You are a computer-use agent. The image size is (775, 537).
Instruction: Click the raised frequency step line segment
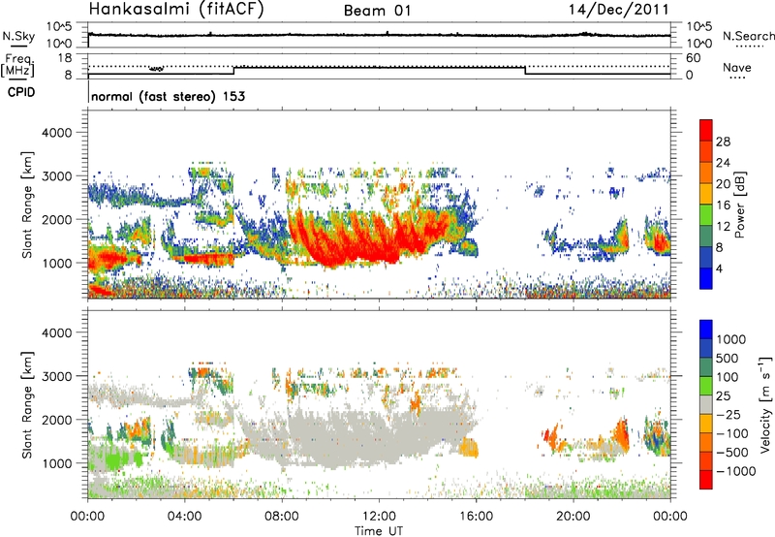(379, 67)
